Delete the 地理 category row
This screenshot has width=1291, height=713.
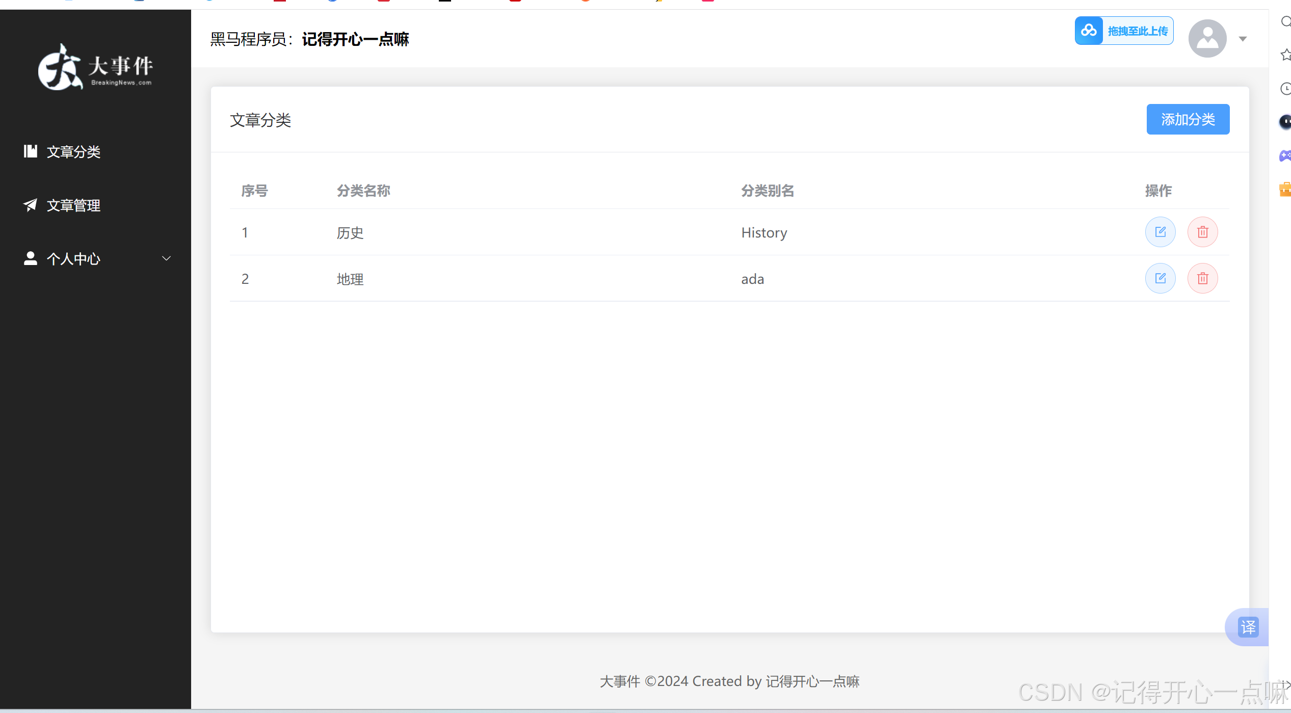click(1203, 278)
